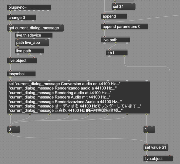
Task: Select live.object below set value $1
Action: point(158,159)
